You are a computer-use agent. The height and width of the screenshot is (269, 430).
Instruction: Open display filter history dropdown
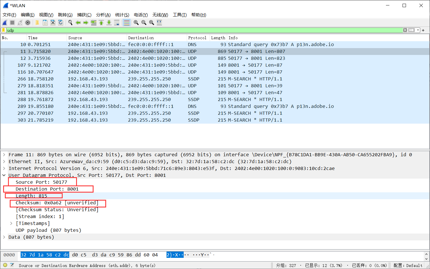(418, 30)
